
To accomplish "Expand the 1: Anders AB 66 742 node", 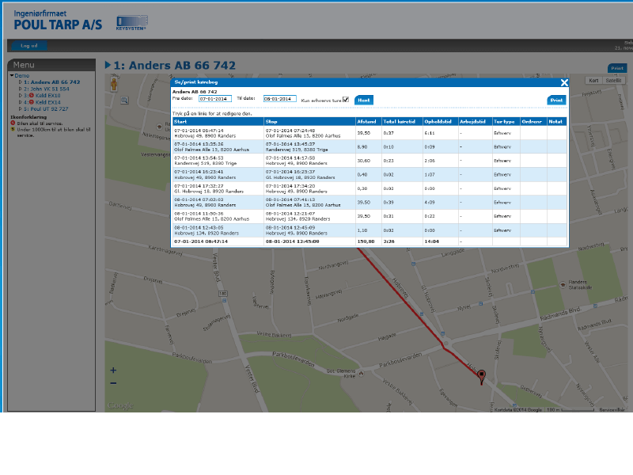I will [x=21, y=82].
